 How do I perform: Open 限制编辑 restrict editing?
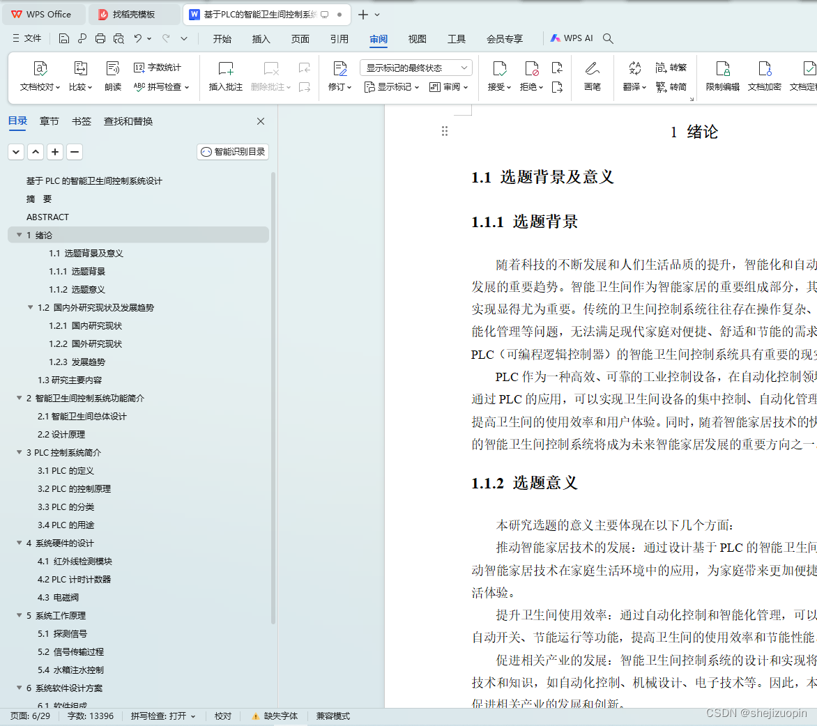coord(722,76)
